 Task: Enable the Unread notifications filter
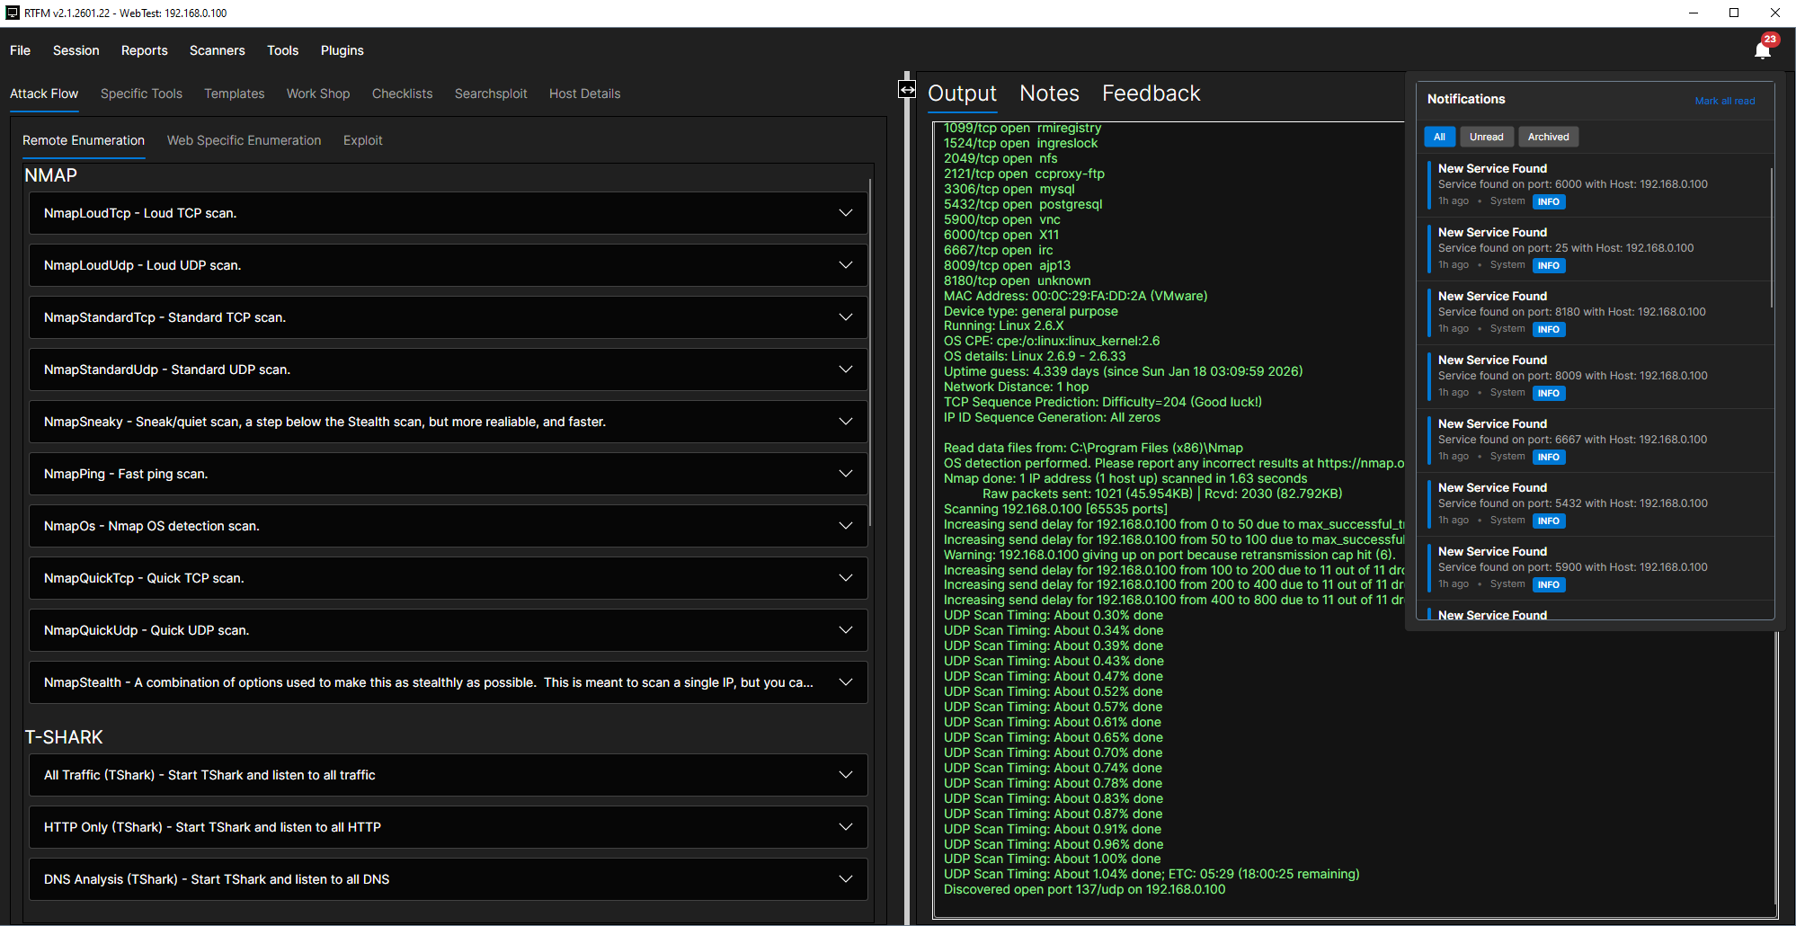[1486, 137]
